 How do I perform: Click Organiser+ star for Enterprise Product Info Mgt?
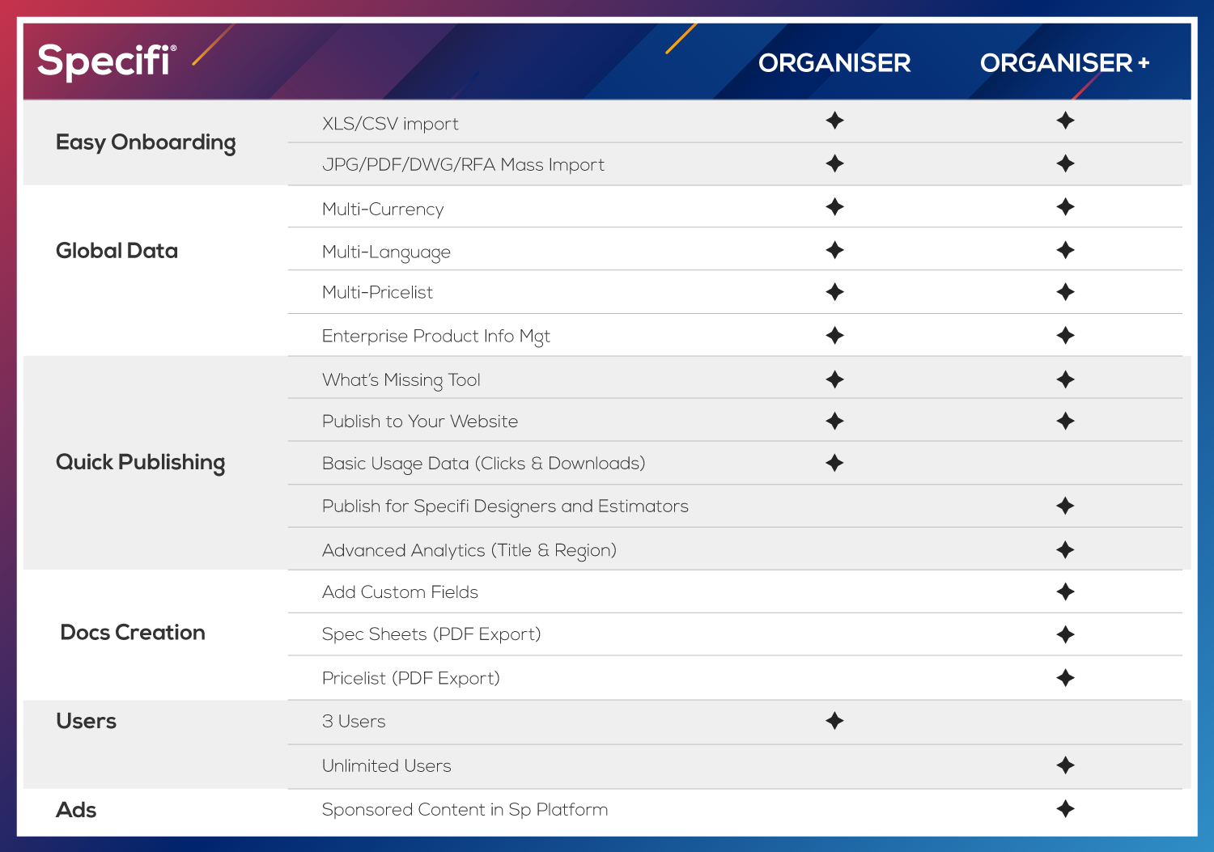pos(1065,335)
